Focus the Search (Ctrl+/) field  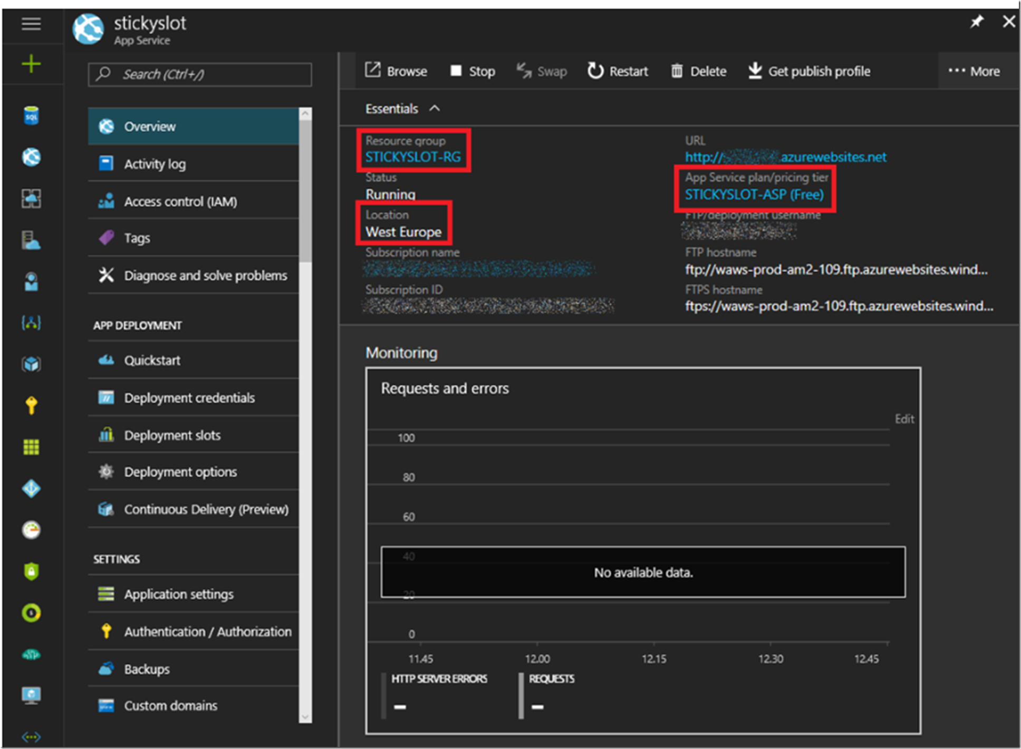(200, 74)
